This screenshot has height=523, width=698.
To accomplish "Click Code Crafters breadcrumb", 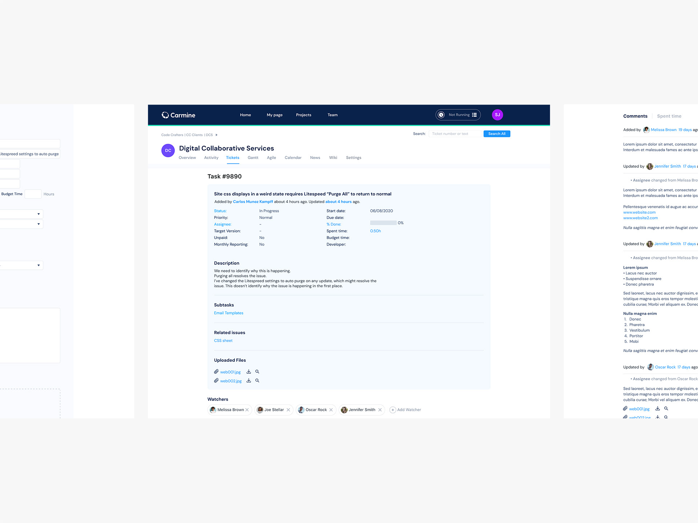I will [172, 135].
